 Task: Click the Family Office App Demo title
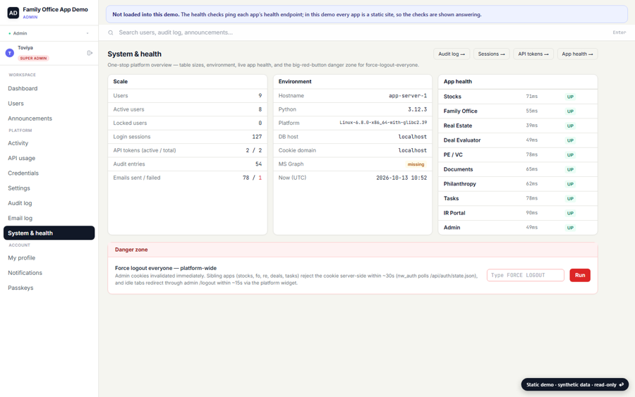55,9
